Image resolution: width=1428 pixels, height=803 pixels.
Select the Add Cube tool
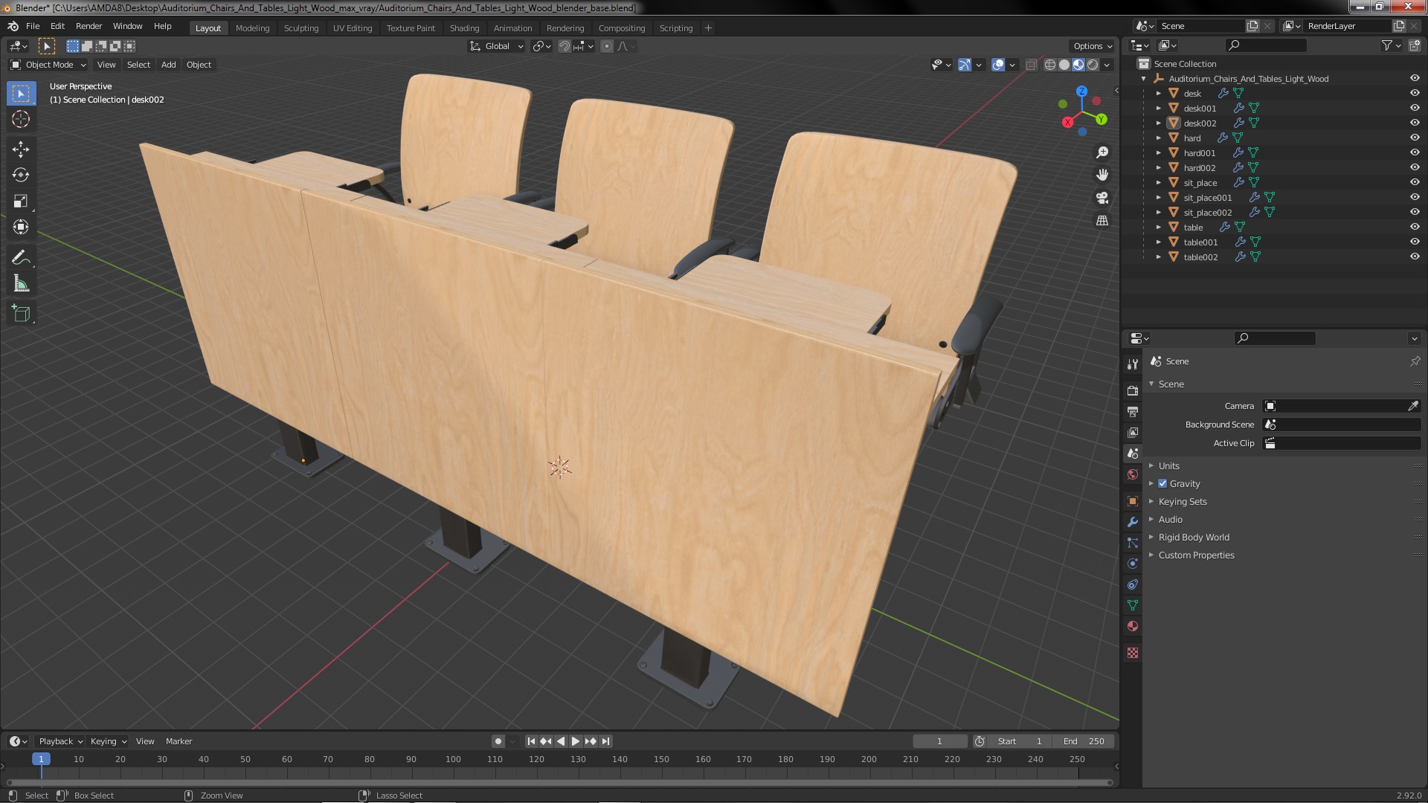(x=21, y=313)
